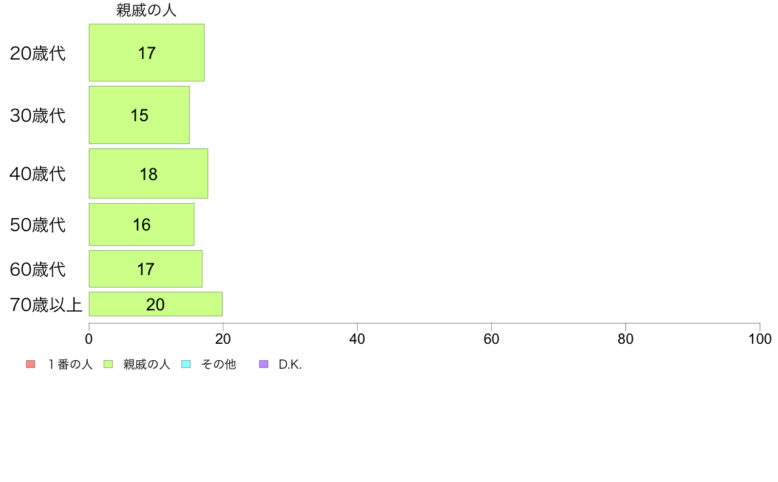Viewport: 778px width, 482px height.
Task: Select the 60歳代 bar showing 17
Action: pyautogui.click(x=146, y=269)
